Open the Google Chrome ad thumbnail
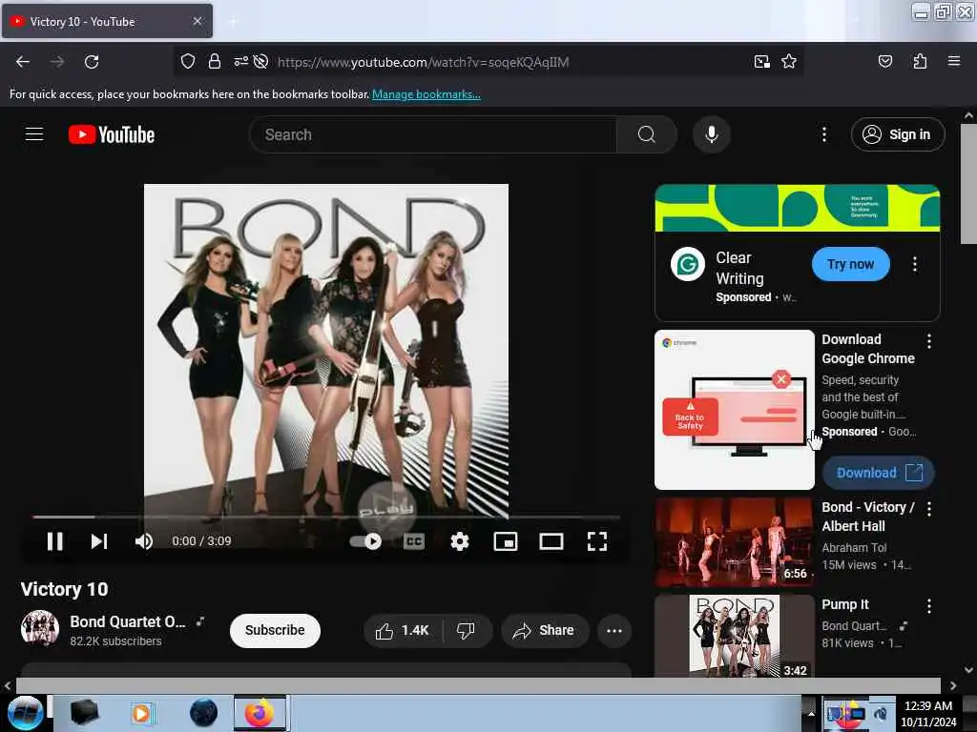The height and width of the screenshot is (732, 977). 734,410
